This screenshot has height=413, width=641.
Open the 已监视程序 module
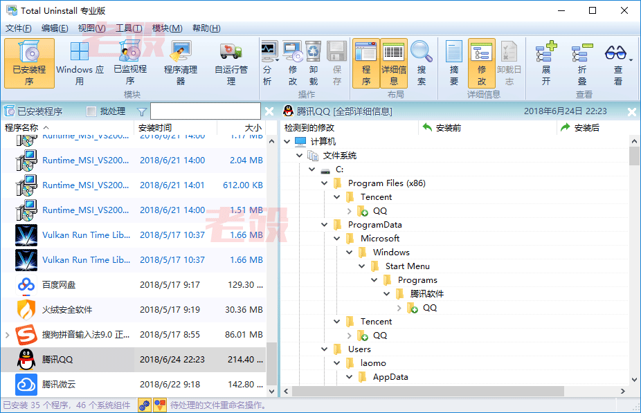point(130,64)
